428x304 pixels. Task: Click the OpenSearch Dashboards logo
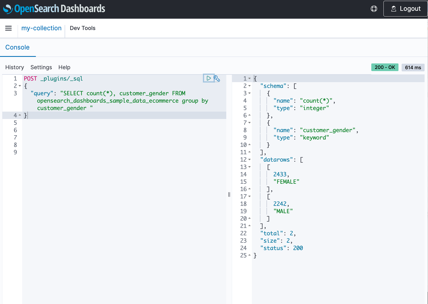click(x=54, y=9)
